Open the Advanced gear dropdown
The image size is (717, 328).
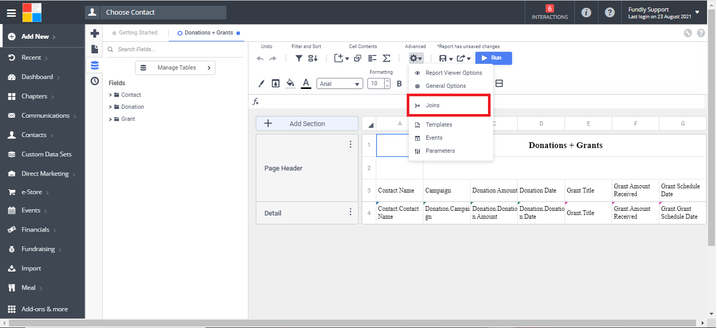416,59
